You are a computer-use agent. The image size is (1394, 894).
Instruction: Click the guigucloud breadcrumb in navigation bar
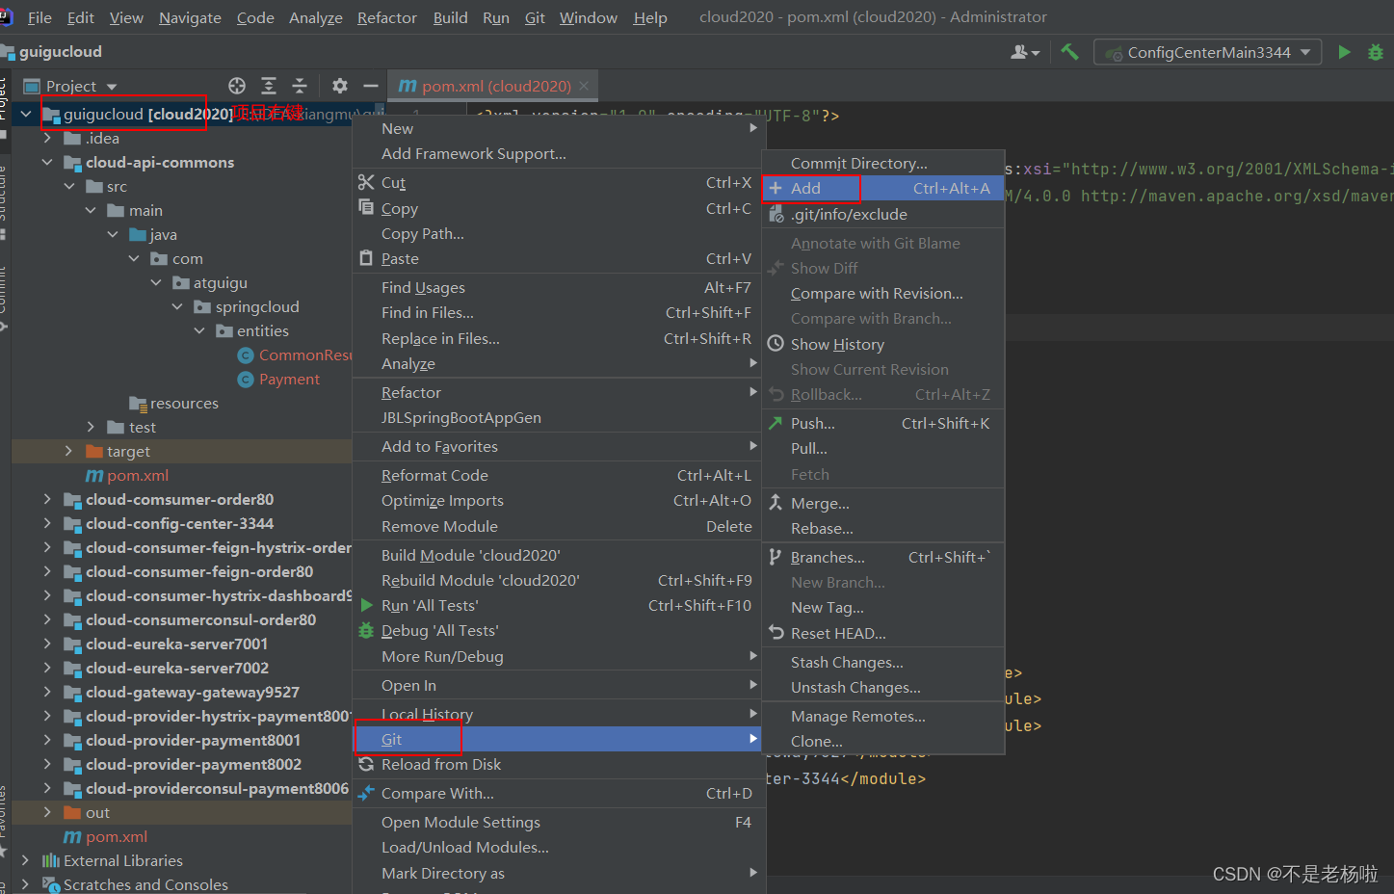[60, 51]
